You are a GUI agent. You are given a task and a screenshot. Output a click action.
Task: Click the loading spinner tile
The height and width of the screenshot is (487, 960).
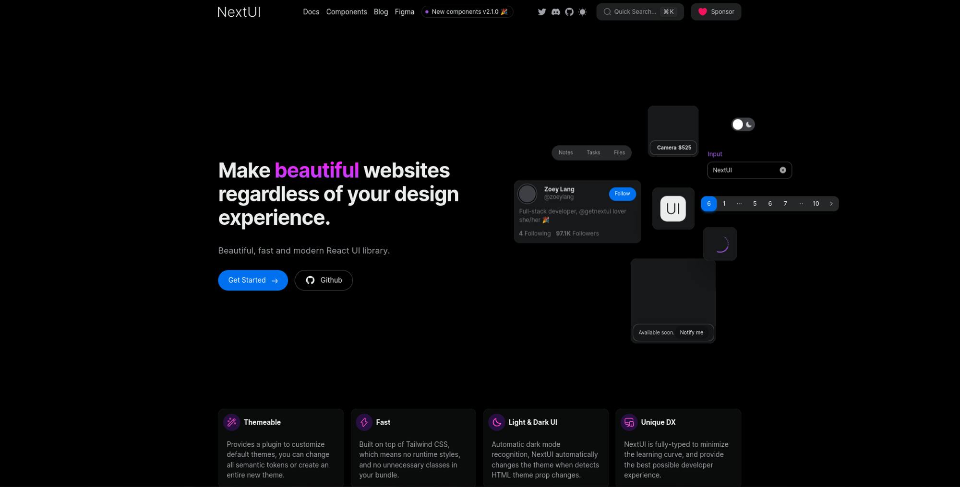click(720, 244)
